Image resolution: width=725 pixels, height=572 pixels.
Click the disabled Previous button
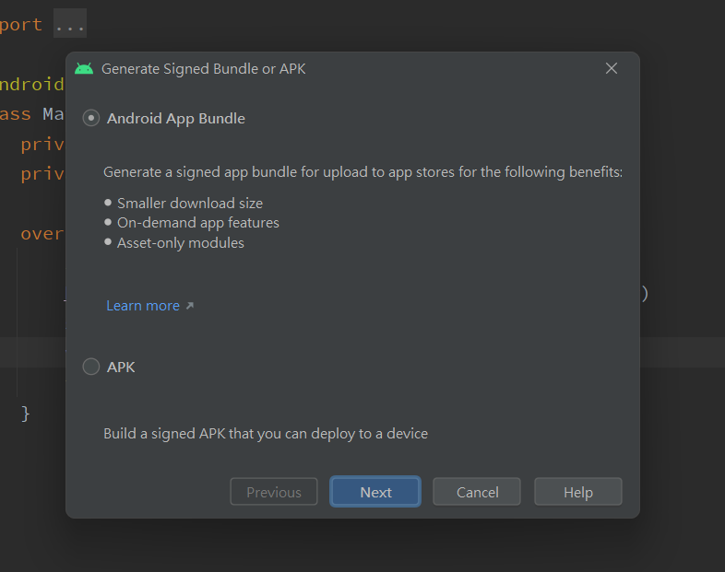pyautogui.click(x=274, y=492)
